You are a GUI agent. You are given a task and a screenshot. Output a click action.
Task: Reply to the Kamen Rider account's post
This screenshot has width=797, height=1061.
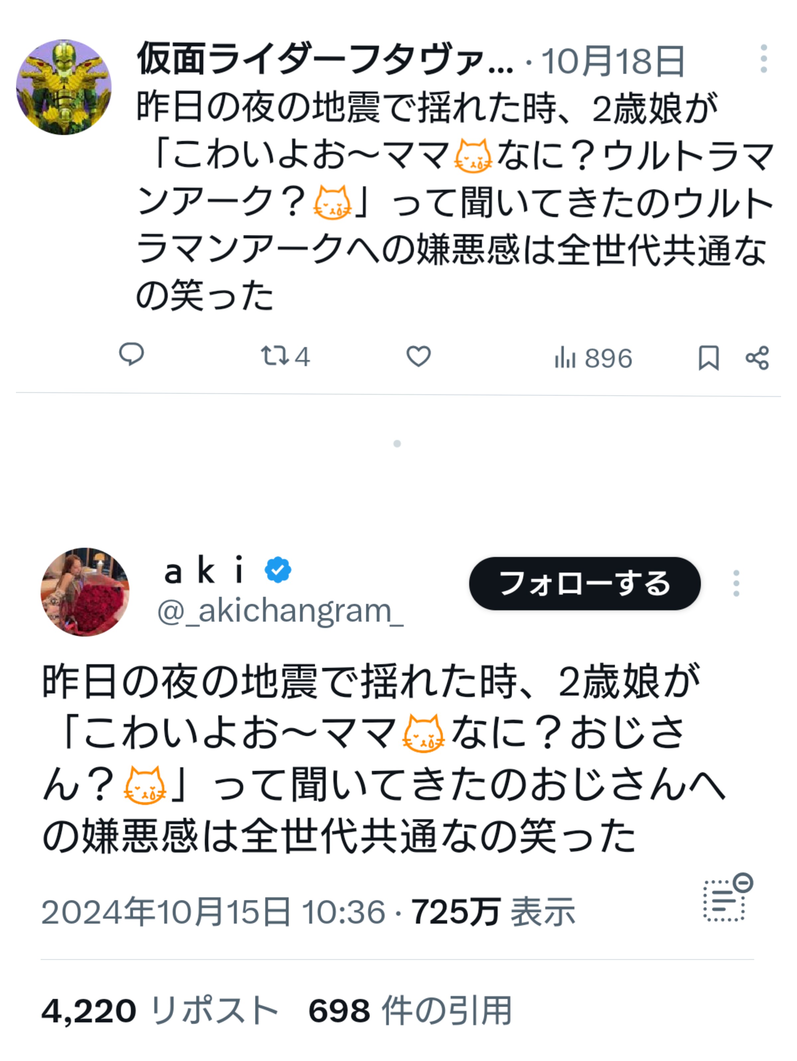tap(132, 355)
